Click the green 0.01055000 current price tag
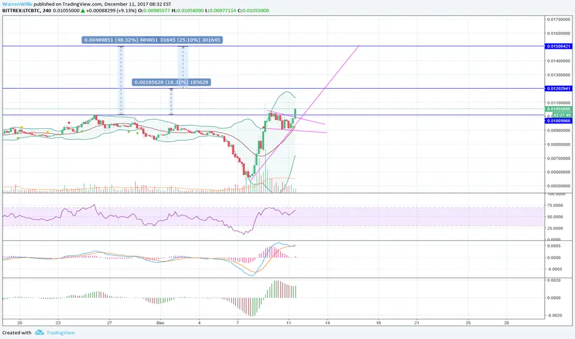 click(x=558, y=109)
